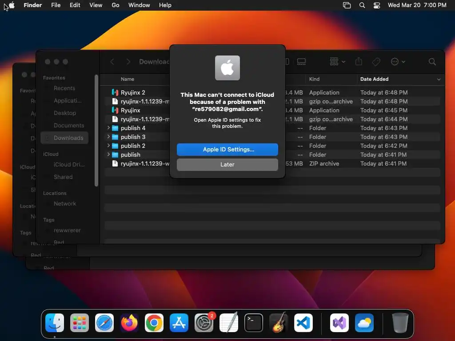Screen dimensions: 455x341
Task: Open the group-by dropdown in Finder toolbar
Action: click(338, 62)
